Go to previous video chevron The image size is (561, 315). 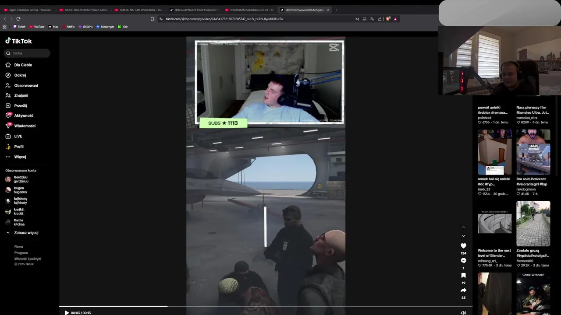(463, 227)
